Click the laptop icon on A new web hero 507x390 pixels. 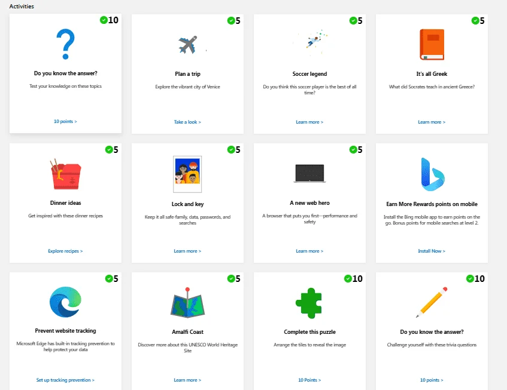309,174
